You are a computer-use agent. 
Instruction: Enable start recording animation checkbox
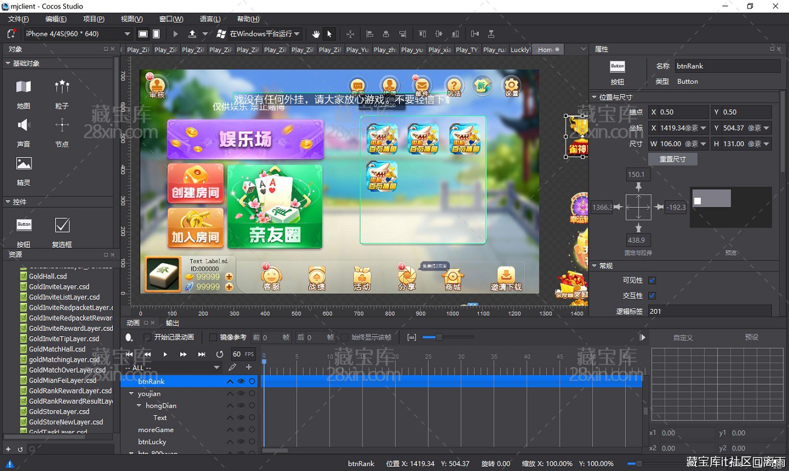click(147, 337)
